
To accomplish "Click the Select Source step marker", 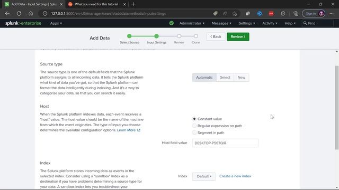I will pos(129,36).
